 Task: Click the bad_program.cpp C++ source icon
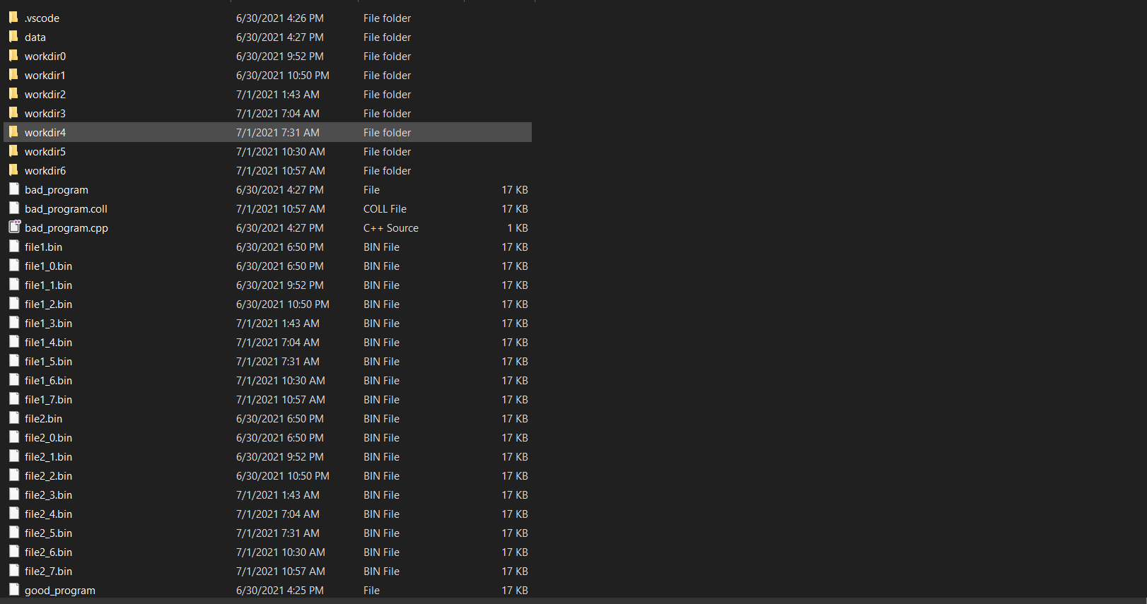[x=14, y=227]
